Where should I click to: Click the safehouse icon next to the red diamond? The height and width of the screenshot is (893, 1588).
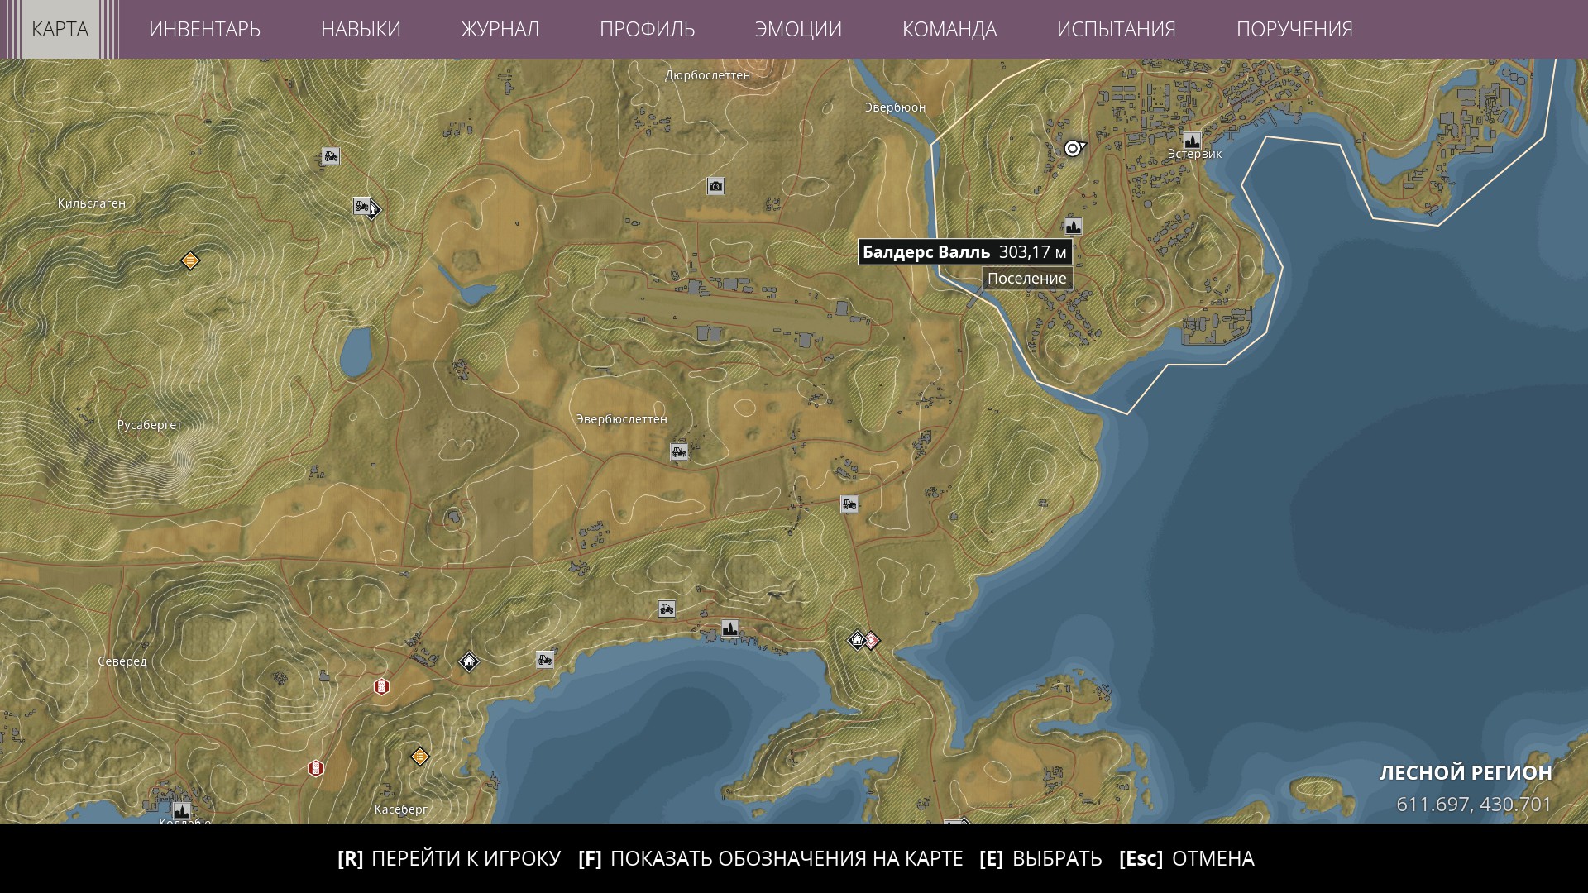tap(858, 639)
